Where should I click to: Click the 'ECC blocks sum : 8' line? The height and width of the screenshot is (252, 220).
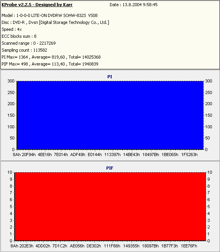19,36
